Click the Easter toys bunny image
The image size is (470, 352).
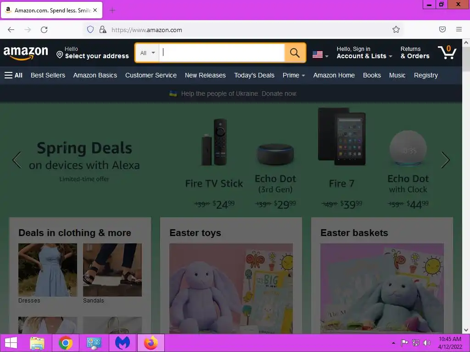(231, 289)
